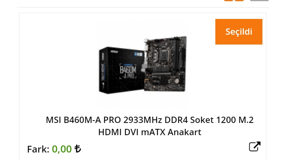
Task: Click the black B460M-A PRO box image
Action: [x=122, y=70]
